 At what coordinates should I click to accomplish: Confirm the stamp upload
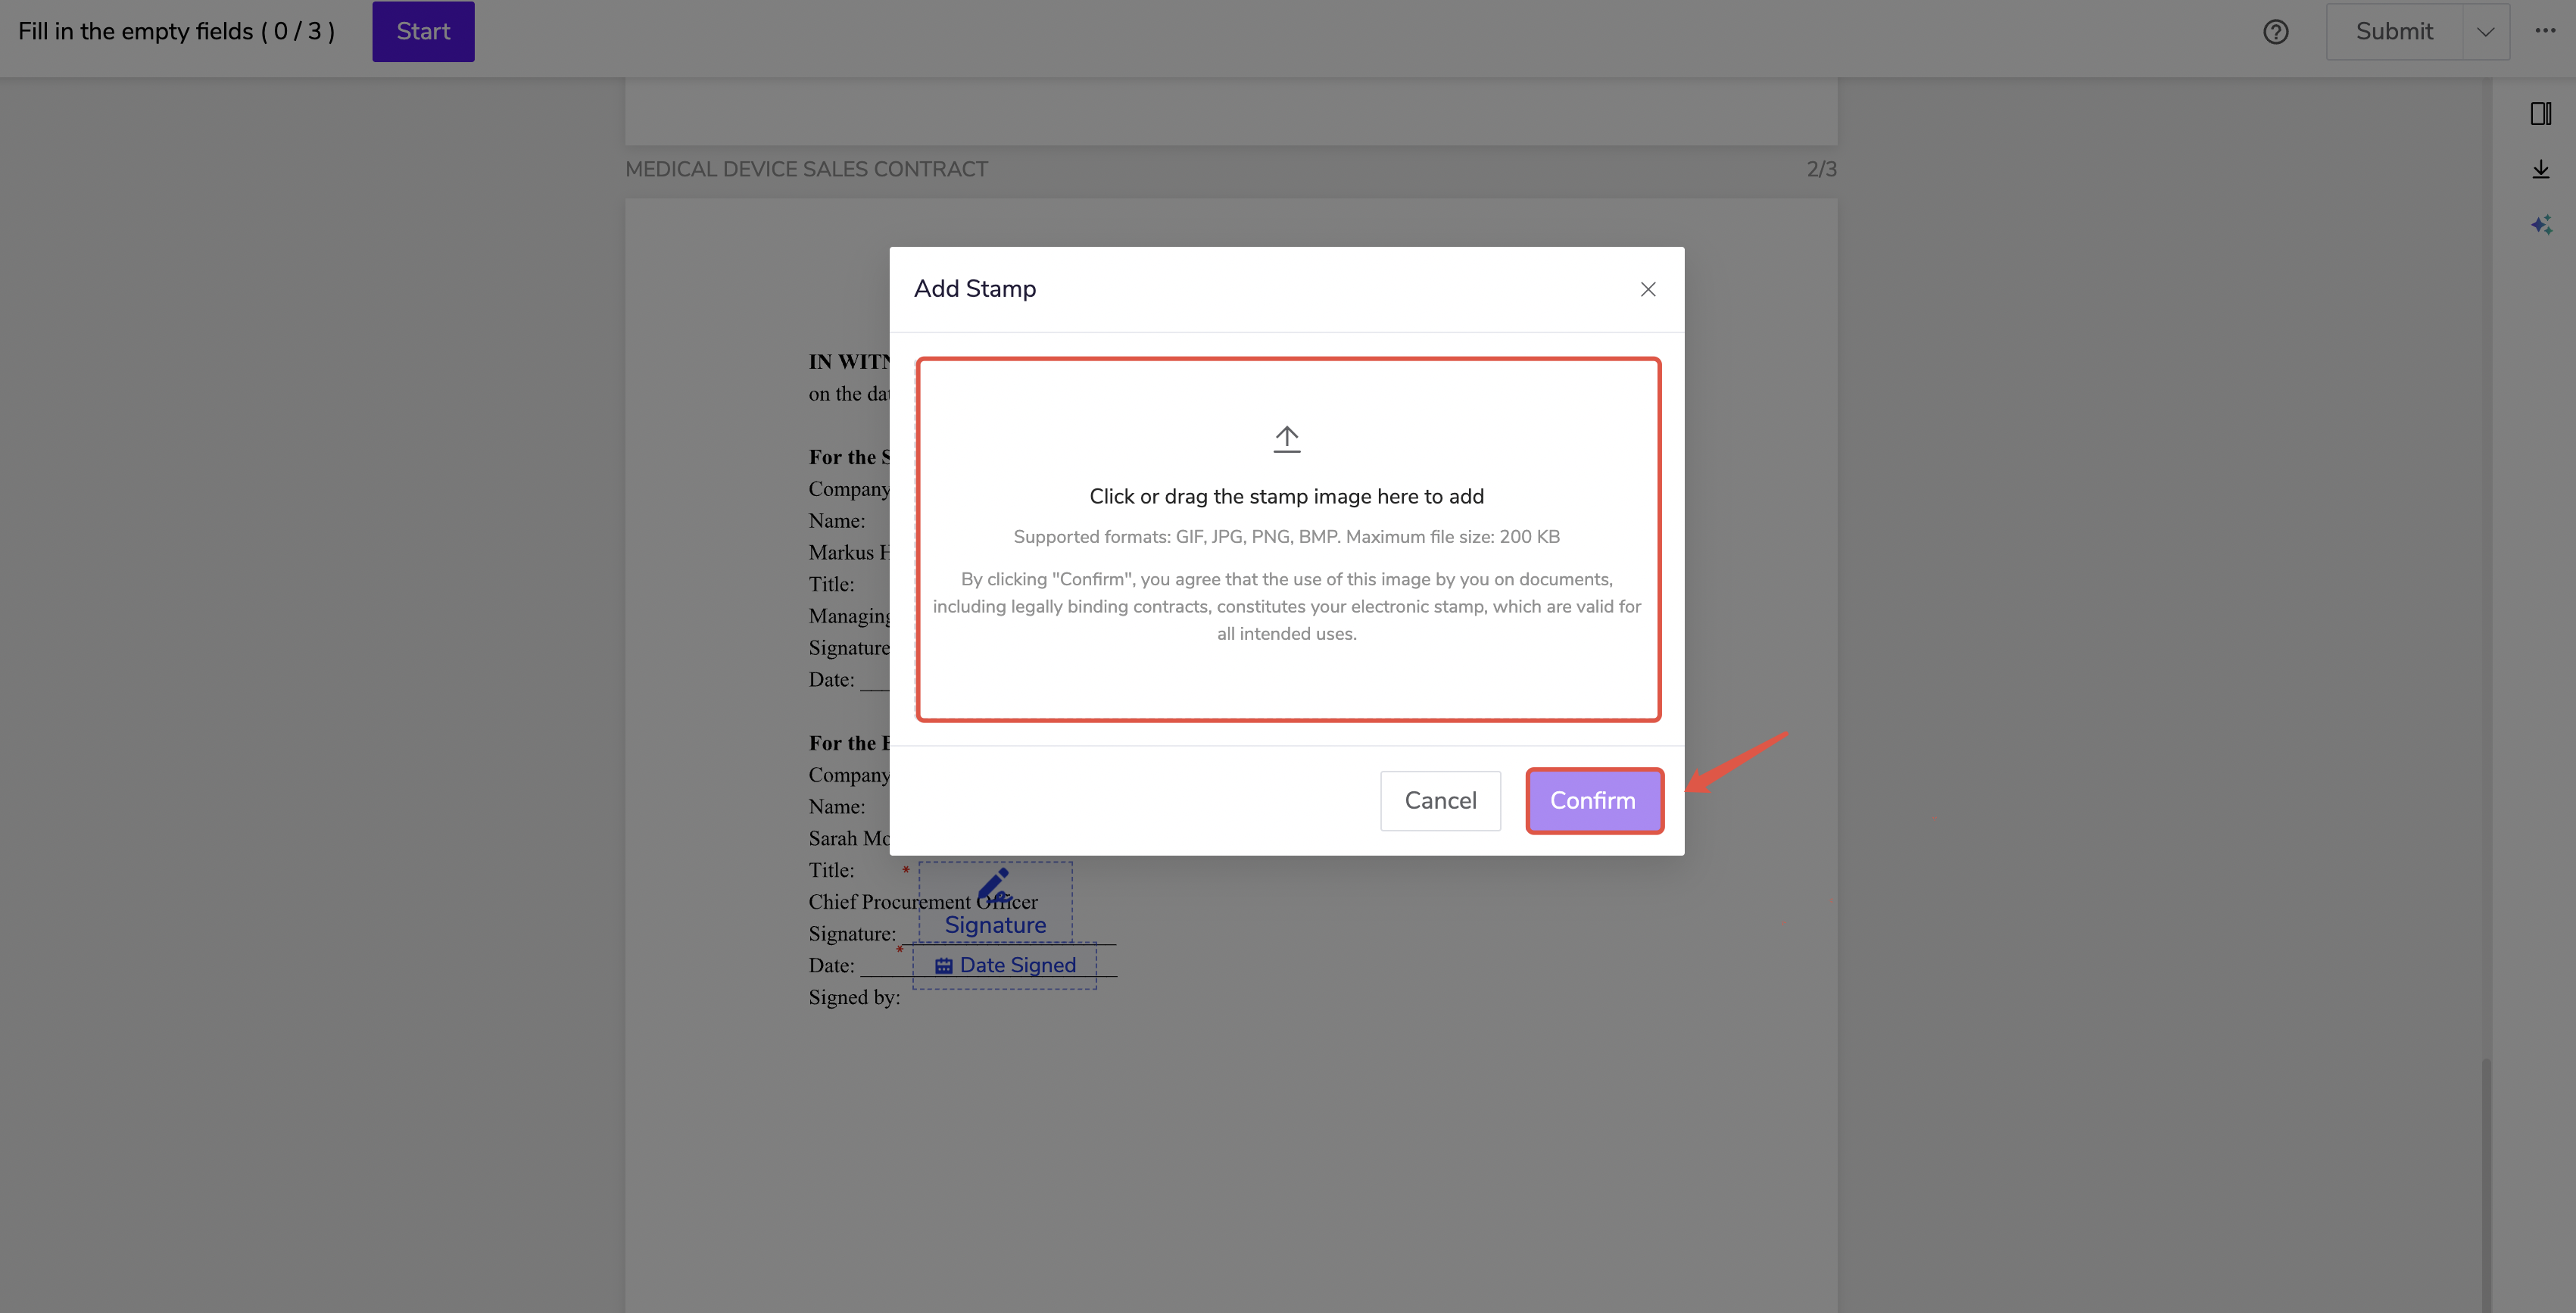(1593, 801)
